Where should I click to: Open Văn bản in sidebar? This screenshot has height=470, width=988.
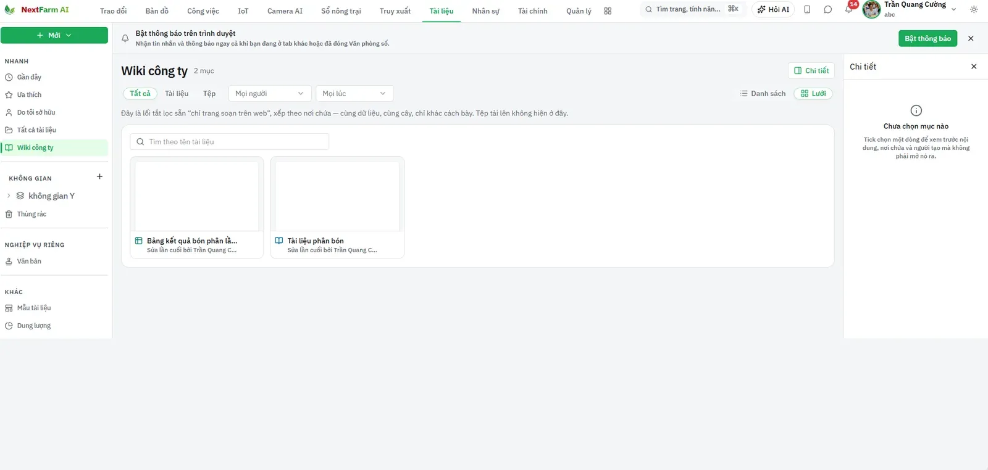click(x=54, y=262)
